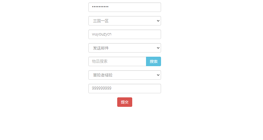This screenshot has width=263, height=140.
Task: Select the 三国一区 text in server dropdown
Action: [x=101, y=21]
